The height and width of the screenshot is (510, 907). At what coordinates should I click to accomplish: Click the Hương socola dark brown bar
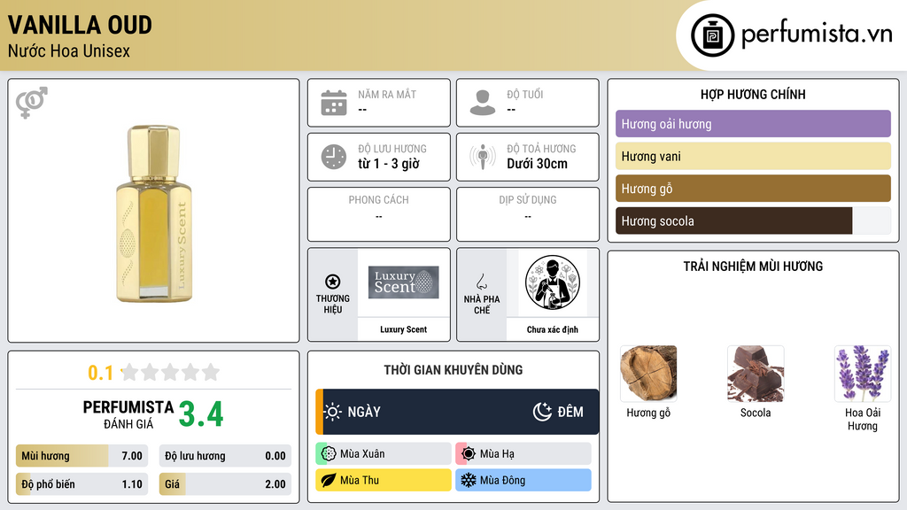753,220
